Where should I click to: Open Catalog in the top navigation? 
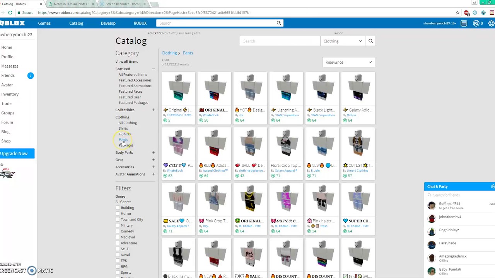click(x=76, y=23)
